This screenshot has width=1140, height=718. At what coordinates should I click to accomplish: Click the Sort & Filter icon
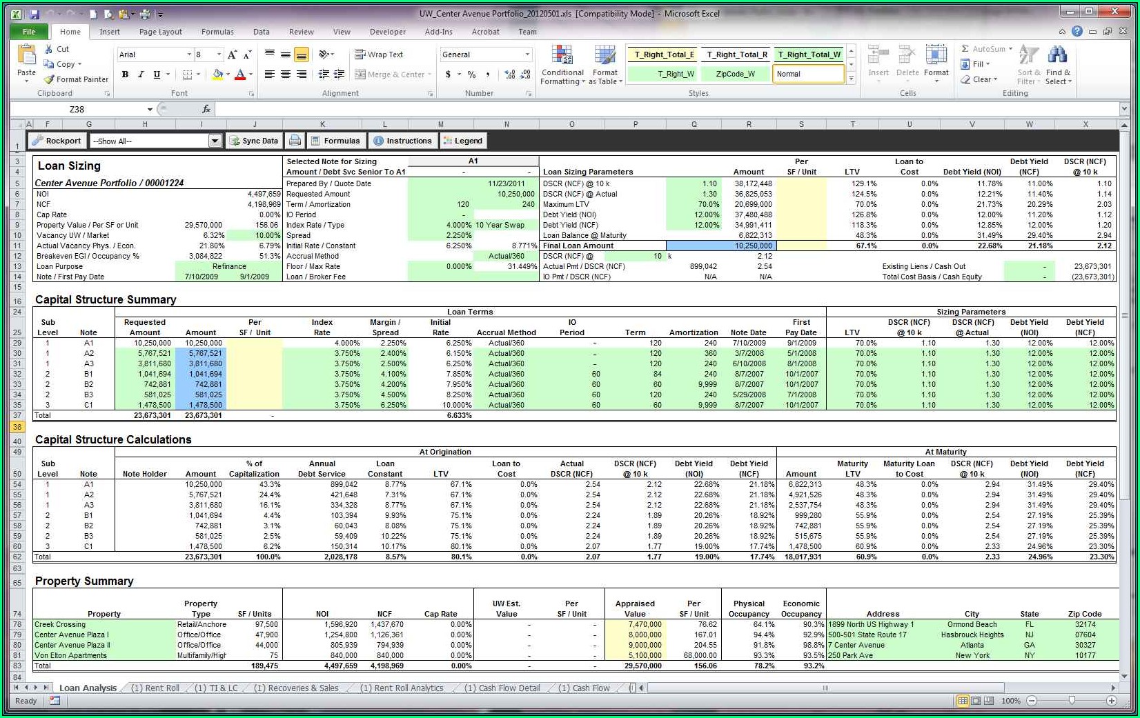(x=1028, y=55)
